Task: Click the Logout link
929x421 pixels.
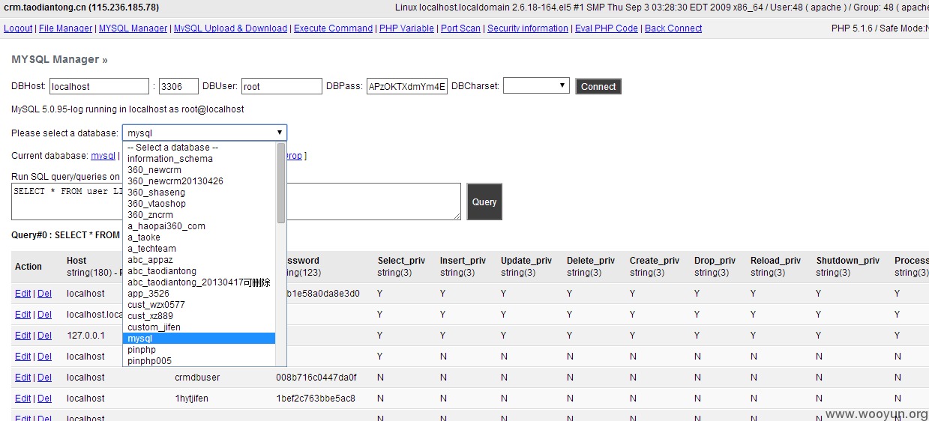Action: 18,28
